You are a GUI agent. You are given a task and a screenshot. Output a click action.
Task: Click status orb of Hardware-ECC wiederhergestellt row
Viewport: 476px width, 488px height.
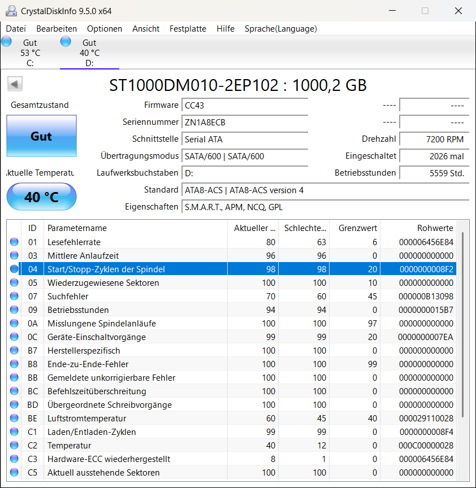coord(14,459)
